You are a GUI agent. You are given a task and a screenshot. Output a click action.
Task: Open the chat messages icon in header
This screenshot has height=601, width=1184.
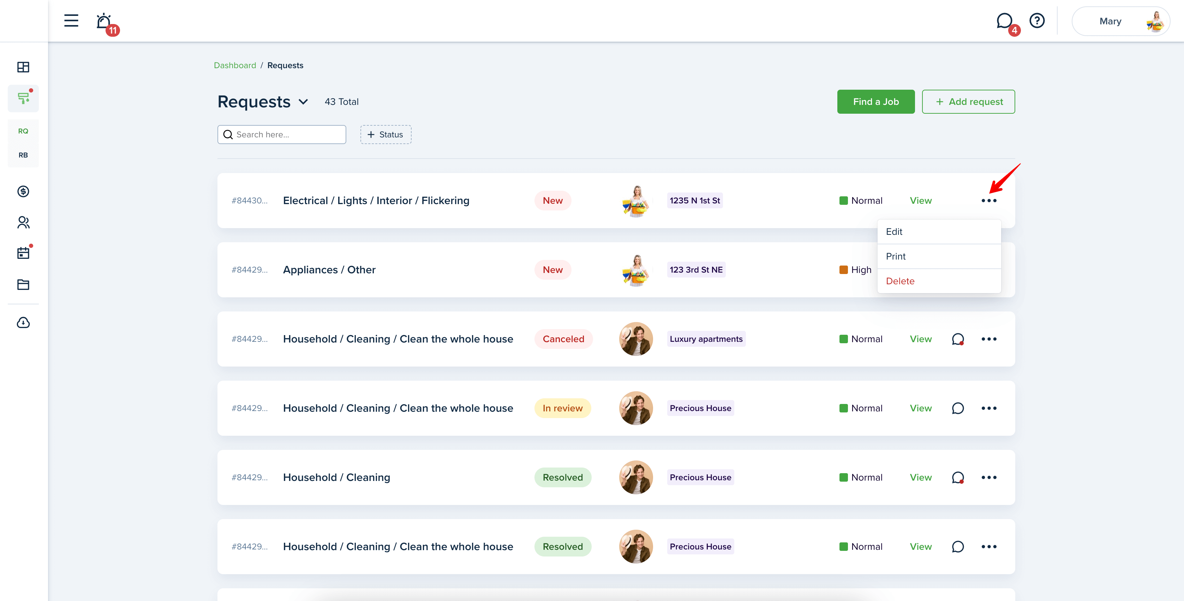click(1005, 22)
